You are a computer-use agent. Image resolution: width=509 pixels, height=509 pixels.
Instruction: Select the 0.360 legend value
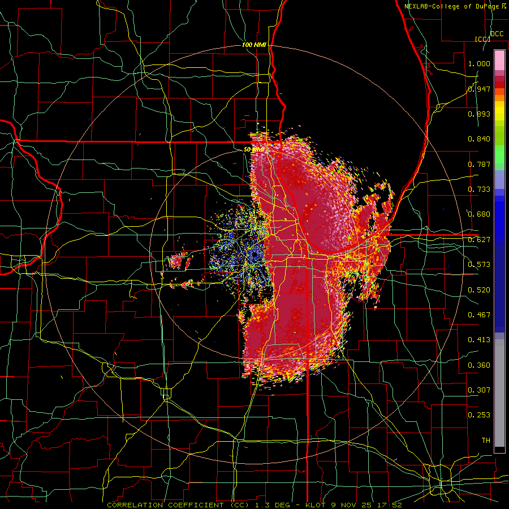(479, 365)
